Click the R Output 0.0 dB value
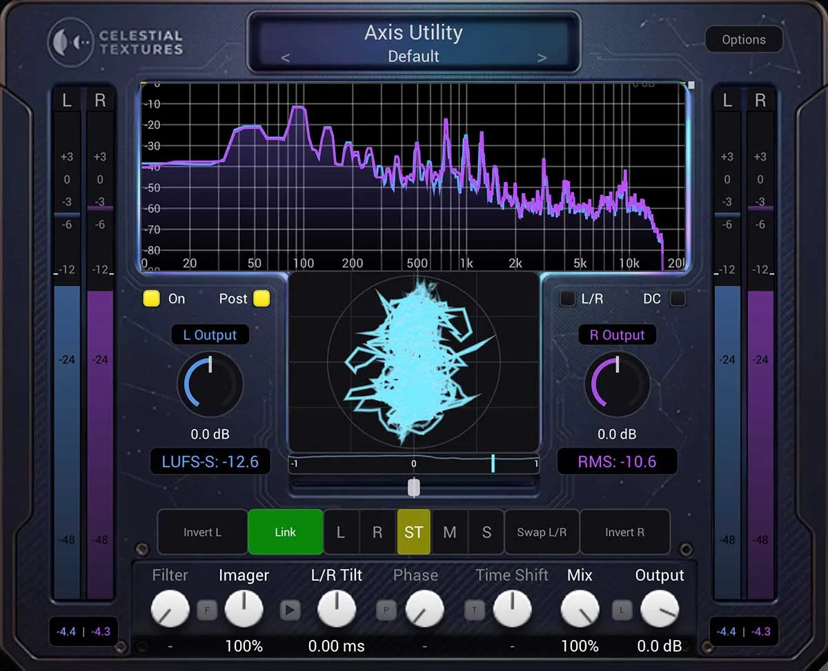This screenshot has height=671, width=828. click(x=617, y=434)
